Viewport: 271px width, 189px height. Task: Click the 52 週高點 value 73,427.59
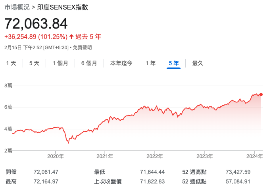click(x=238, y=172)
